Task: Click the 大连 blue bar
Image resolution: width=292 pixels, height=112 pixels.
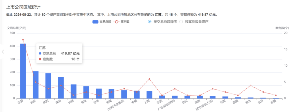Action: pos(74,91)
